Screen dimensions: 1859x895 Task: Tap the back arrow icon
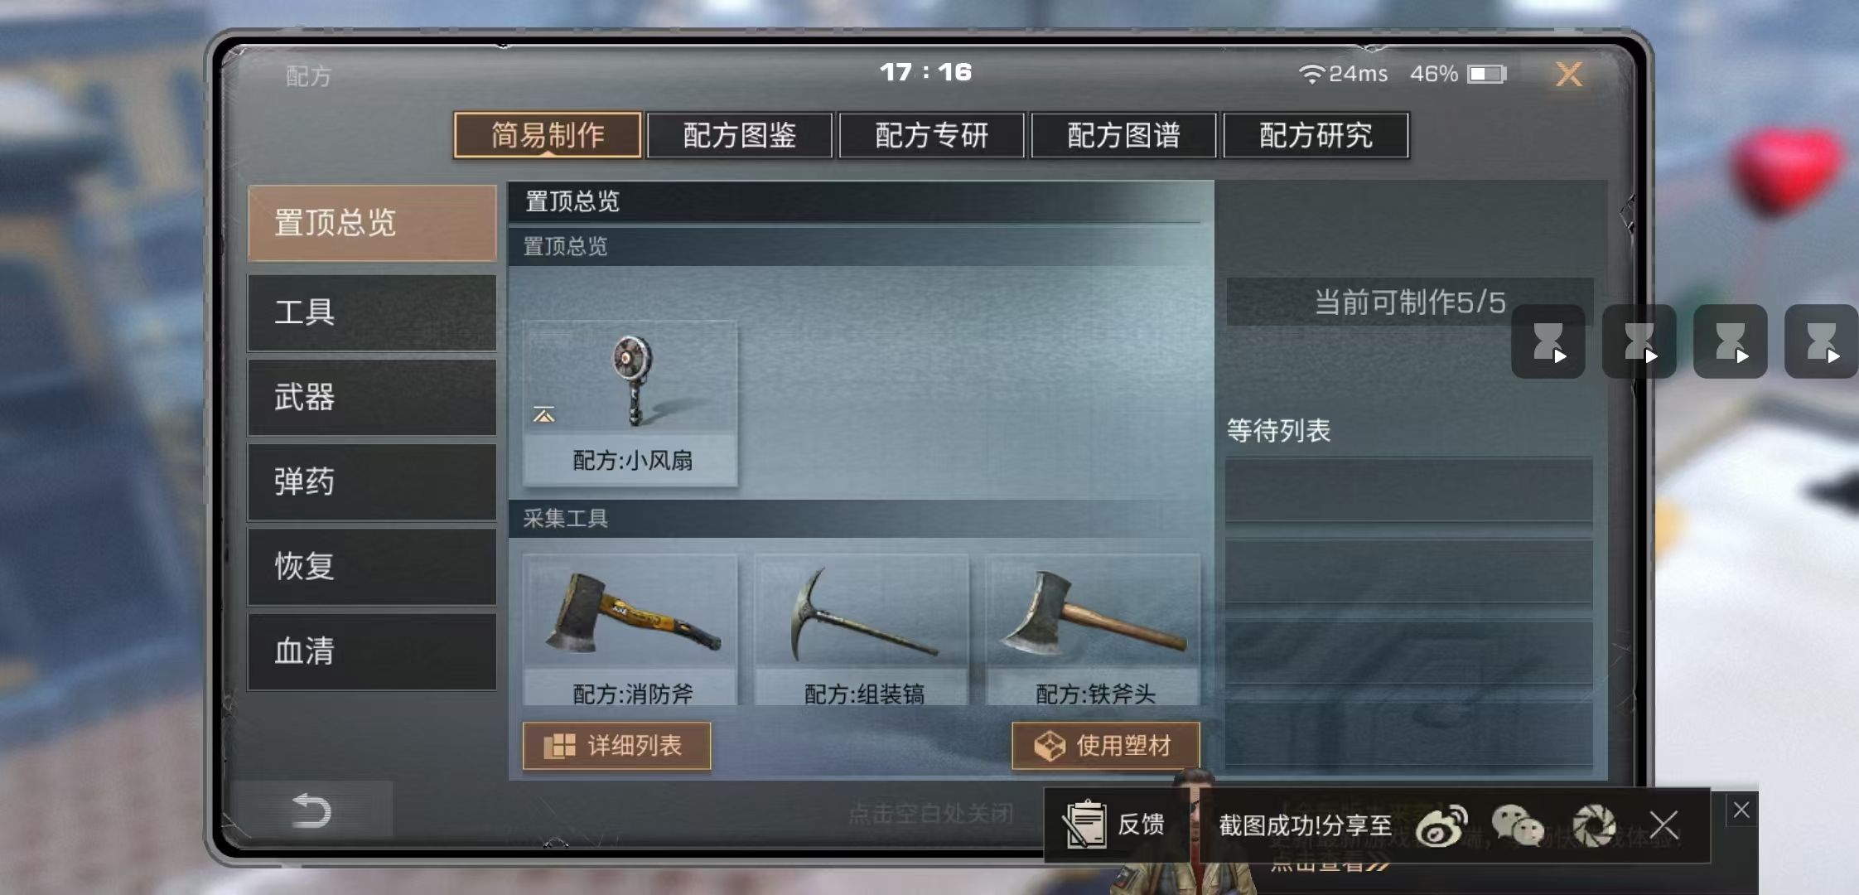click(311, 810)
